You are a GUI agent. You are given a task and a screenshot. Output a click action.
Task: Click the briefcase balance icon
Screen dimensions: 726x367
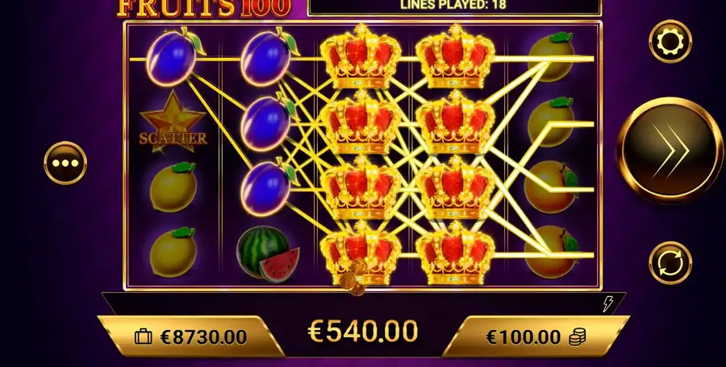point(143,337)
